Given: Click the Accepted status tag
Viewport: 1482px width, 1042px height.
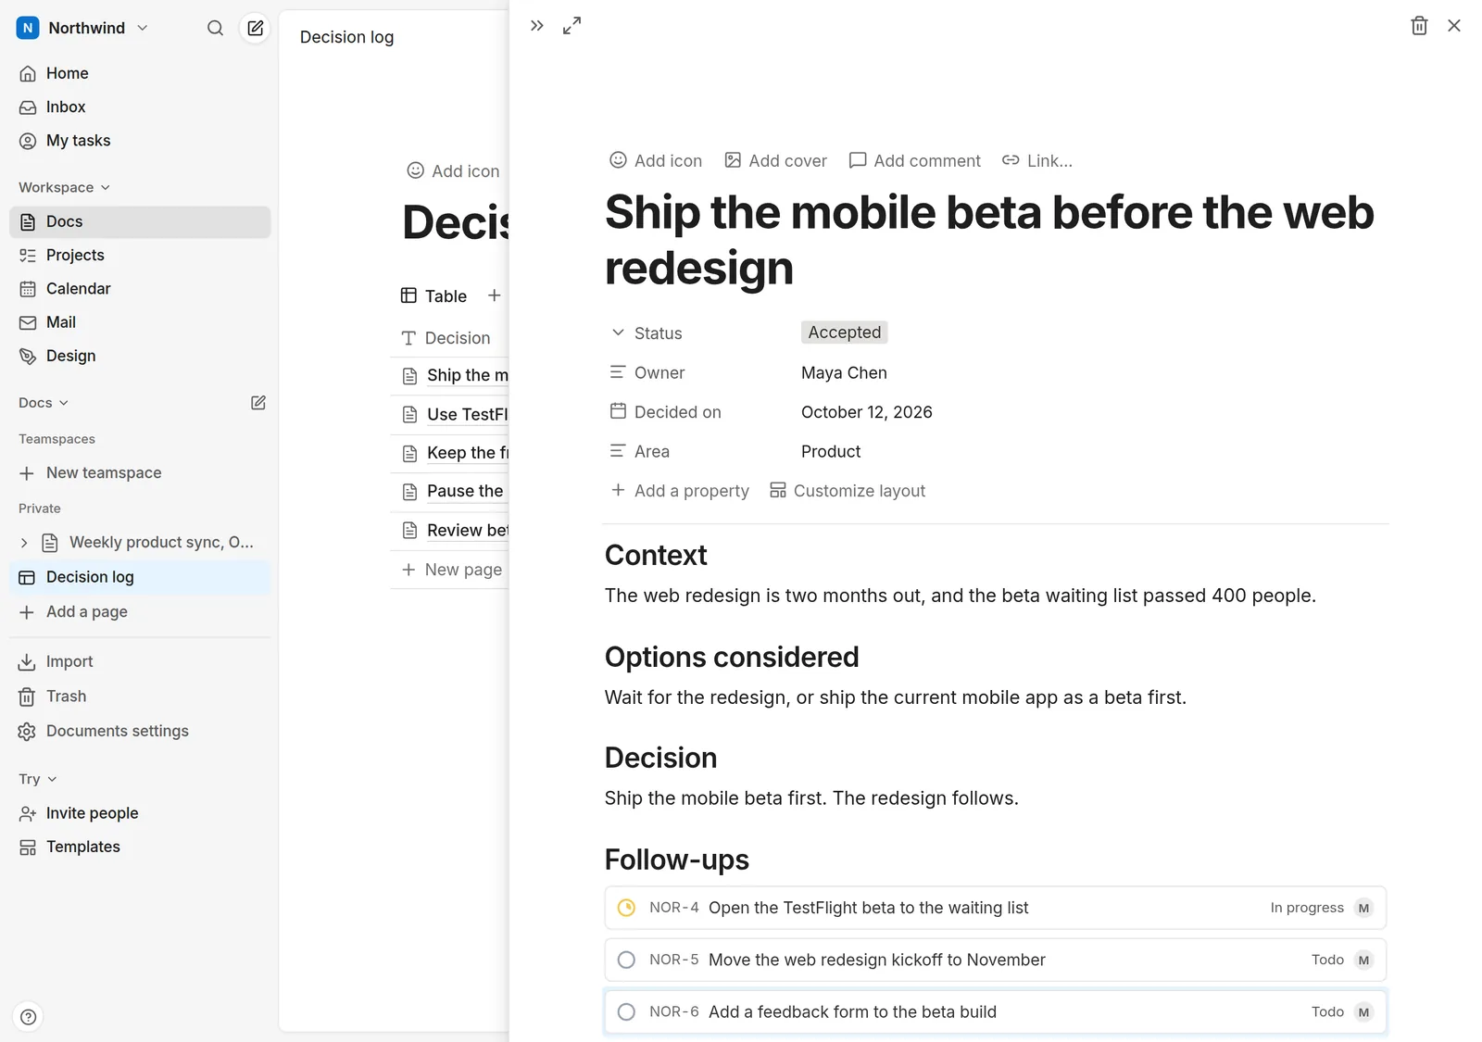Looking at the screenshot, I should (x=844, y=333).
